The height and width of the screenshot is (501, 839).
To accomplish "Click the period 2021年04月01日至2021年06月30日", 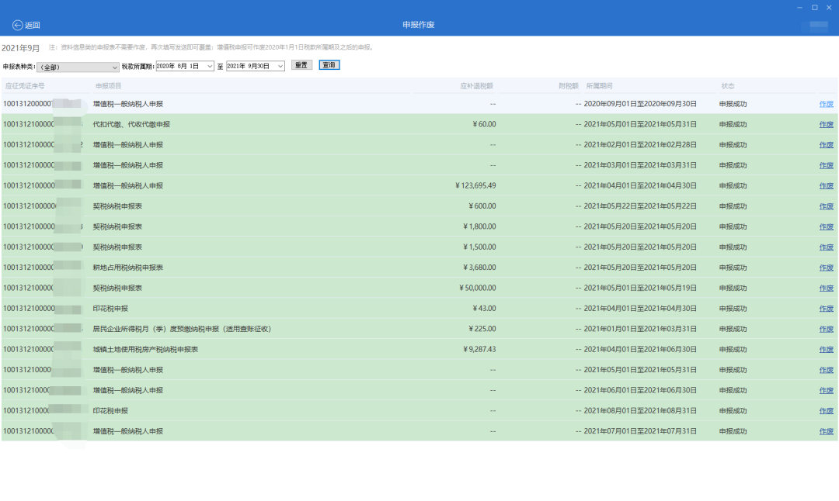I will tap(640, 349).
